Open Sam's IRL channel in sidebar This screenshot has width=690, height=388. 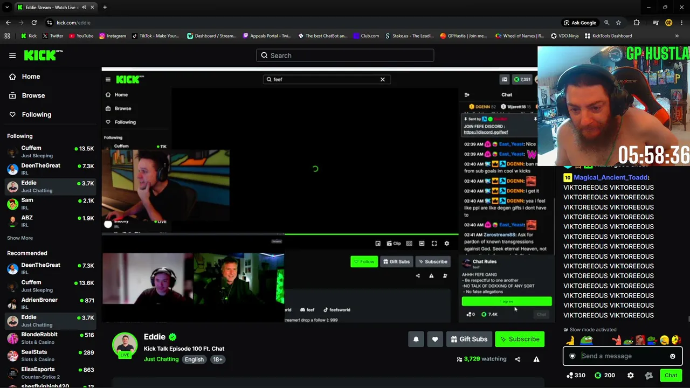tap(51, 204)
